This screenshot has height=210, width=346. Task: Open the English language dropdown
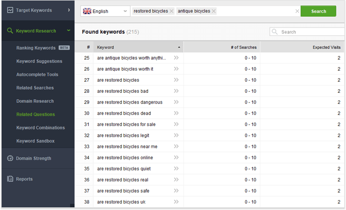[105, 11]
